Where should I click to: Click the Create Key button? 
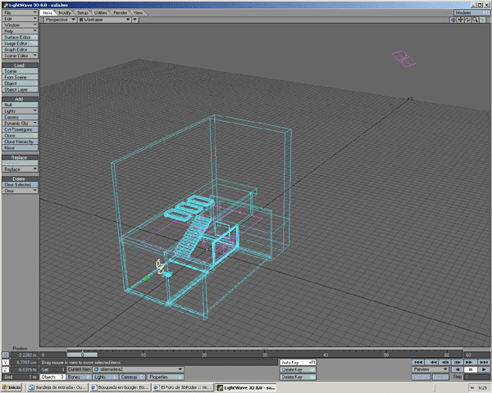[x=298, y=370]
